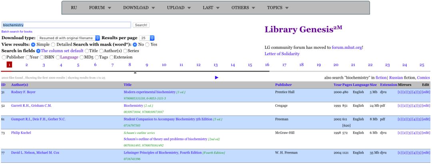Viewport: 432px width, 164px height.
Task: Go to results page 25
Action: pos(422,65)
